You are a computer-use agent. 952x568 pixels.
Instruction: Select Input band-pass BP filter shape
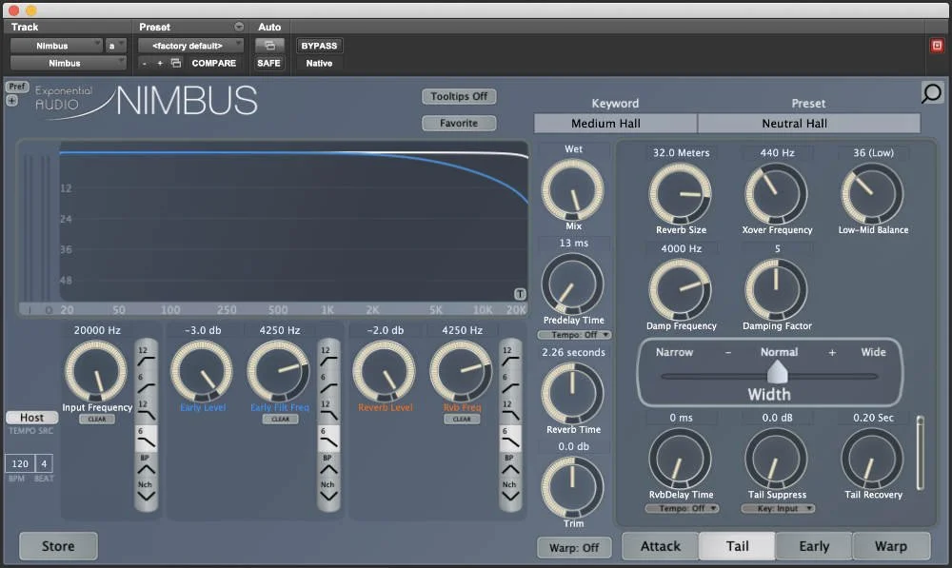tap(146, 465)
